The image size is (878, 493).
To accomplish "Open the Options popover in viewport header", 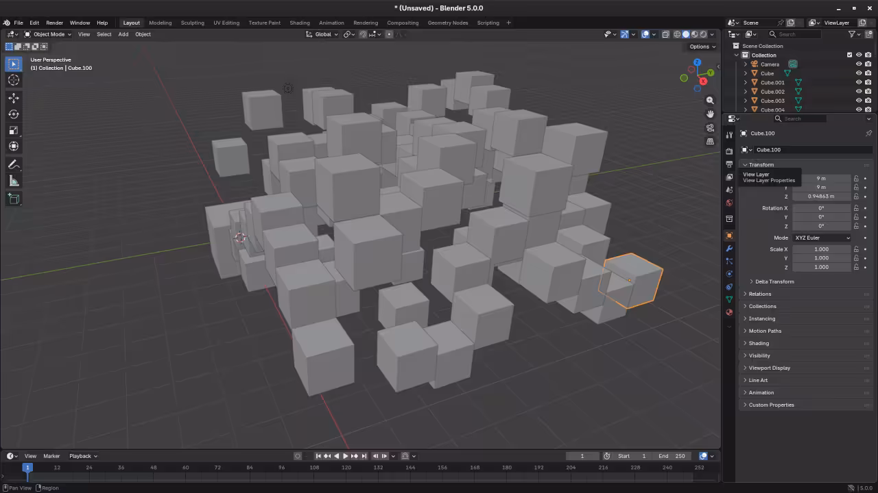I will 700,47.
